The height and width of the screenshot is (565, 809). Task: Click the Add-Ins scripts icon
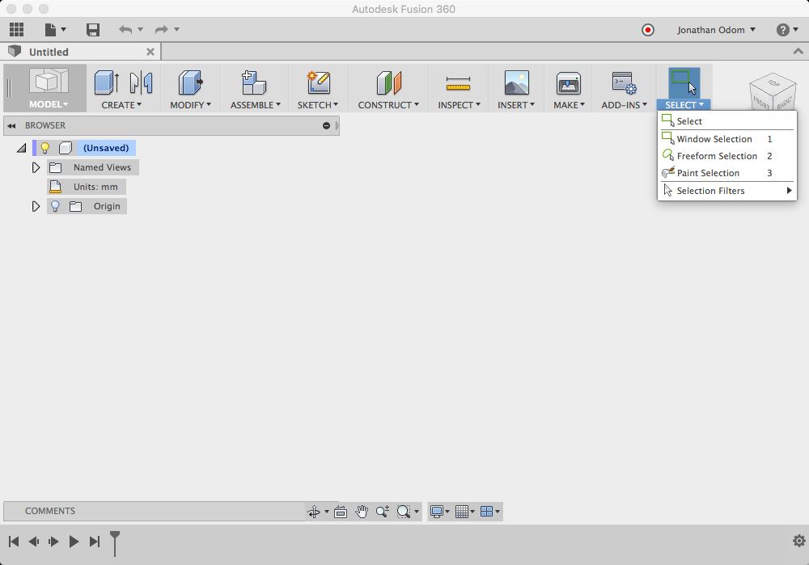[624, 82]
